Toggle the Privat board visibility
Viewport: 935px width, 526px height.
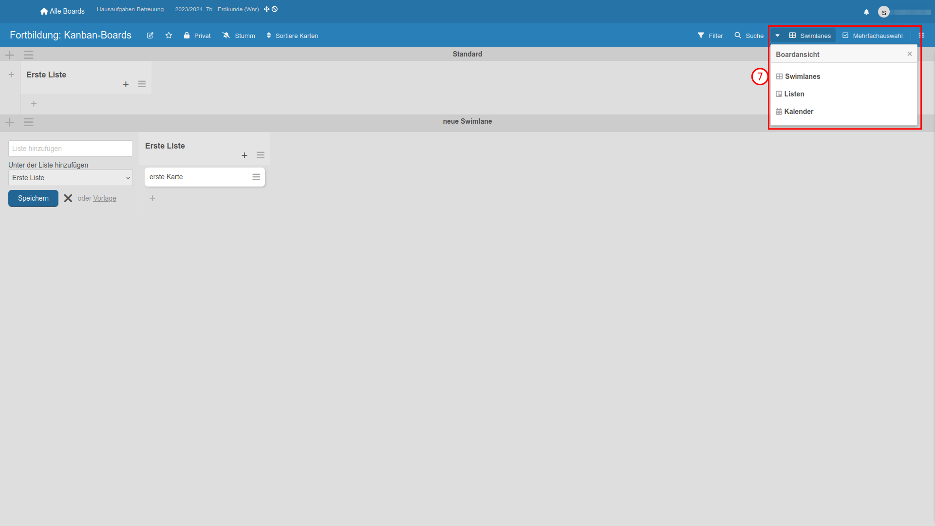click(x=197, y=36)
